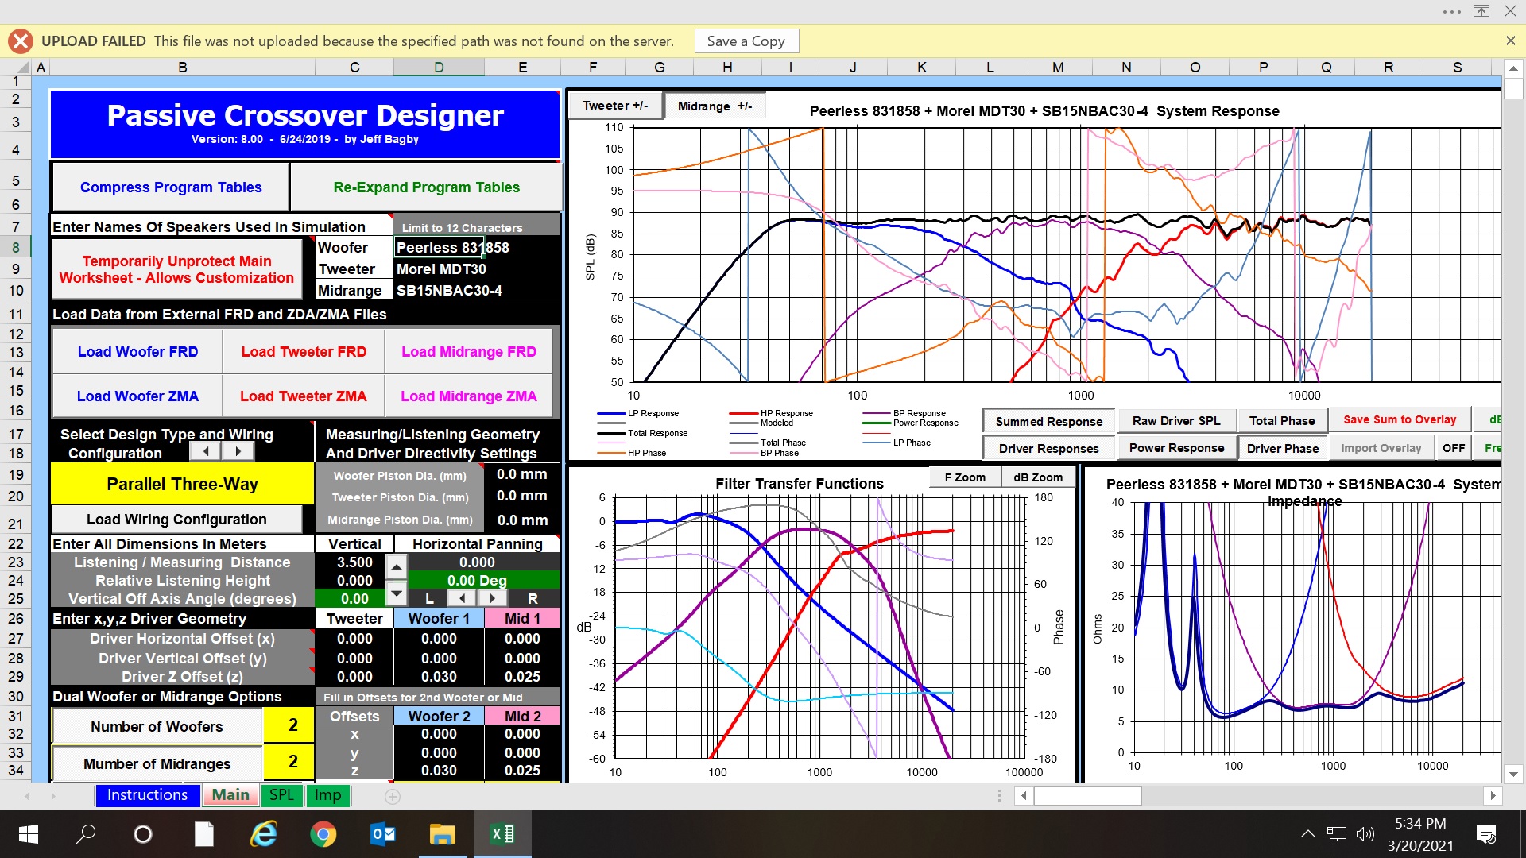Increase listening distance with up spinner

[396, 566]
